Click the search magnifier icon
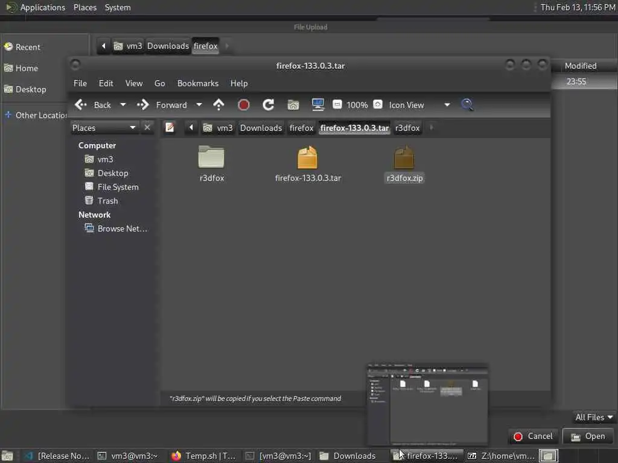 467,105
